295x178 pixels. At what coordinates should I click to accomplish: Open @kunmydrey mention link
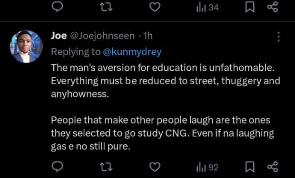[132, 52]
